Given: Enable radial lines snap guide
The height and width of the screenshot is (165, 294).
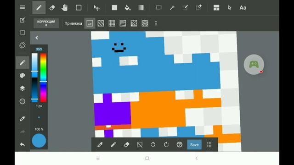Looking at the screenshot, I should coord(134,23).
